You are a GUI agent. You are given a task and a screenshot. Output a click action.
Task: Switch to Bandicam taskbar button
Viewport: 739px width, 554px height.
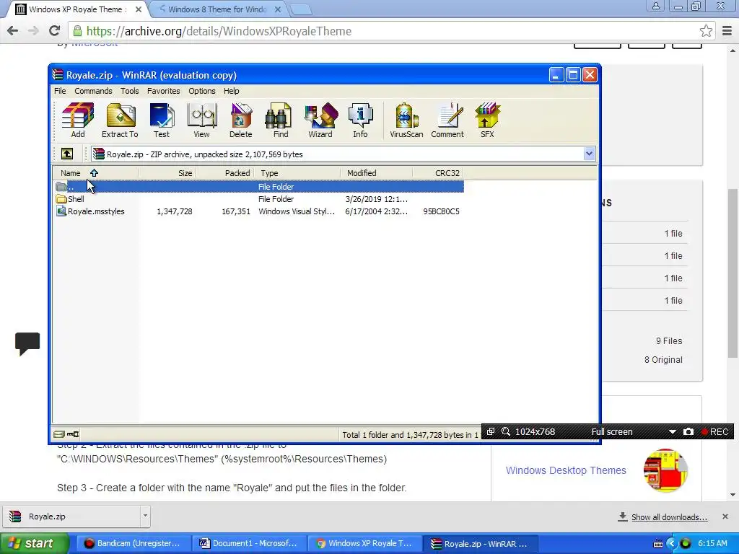coord(134,543)
